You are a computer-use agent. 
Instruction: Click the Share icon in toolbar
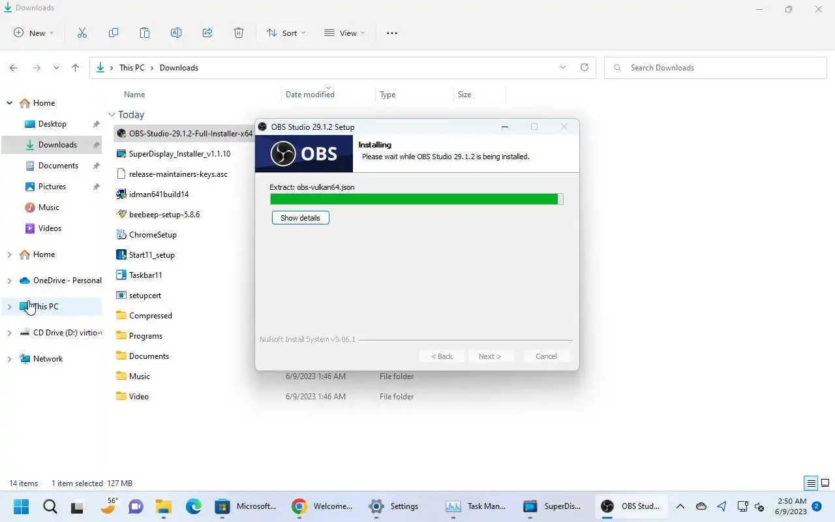(x=207, y=33)
